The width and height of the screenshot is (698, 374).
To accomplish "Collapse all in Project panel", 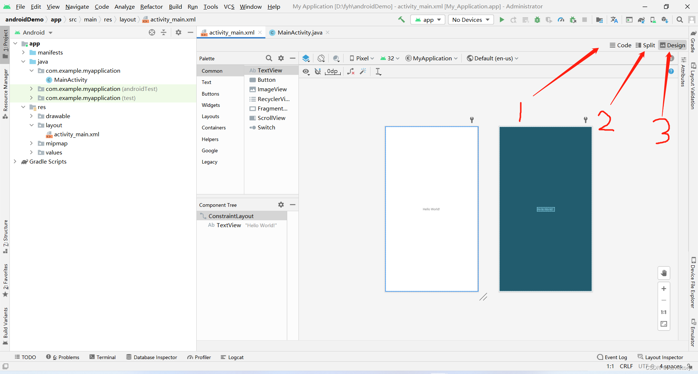I will tap(164, 32).
